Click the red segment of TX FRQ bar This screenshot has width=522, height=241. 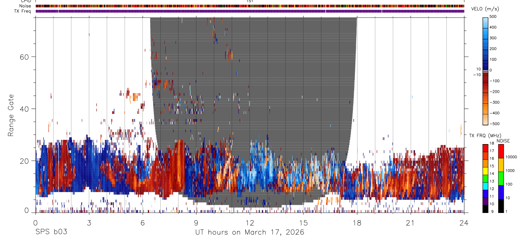[x=485, y=148]
